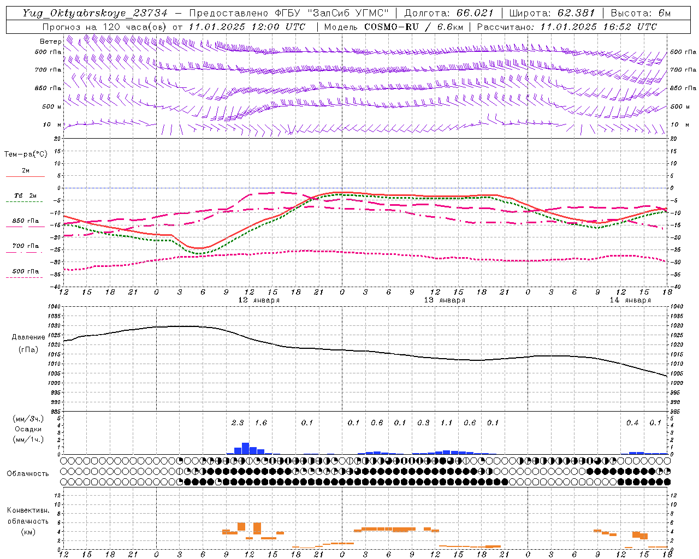Click the Конвективн. convective cloud label

click(x=28, y=510)
